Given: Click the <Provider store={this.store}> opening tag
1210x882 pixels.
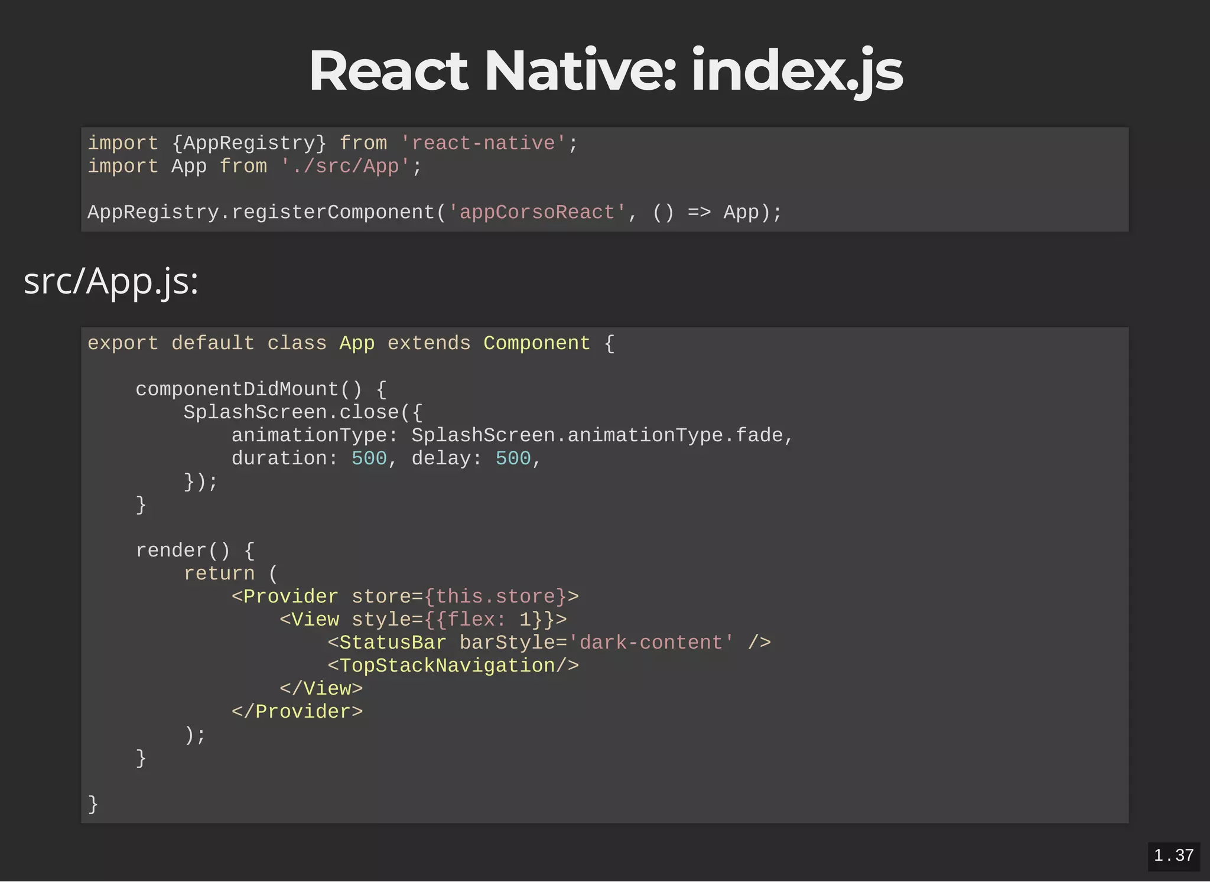Looking at the screenshot, I should [x=405, y=597].
